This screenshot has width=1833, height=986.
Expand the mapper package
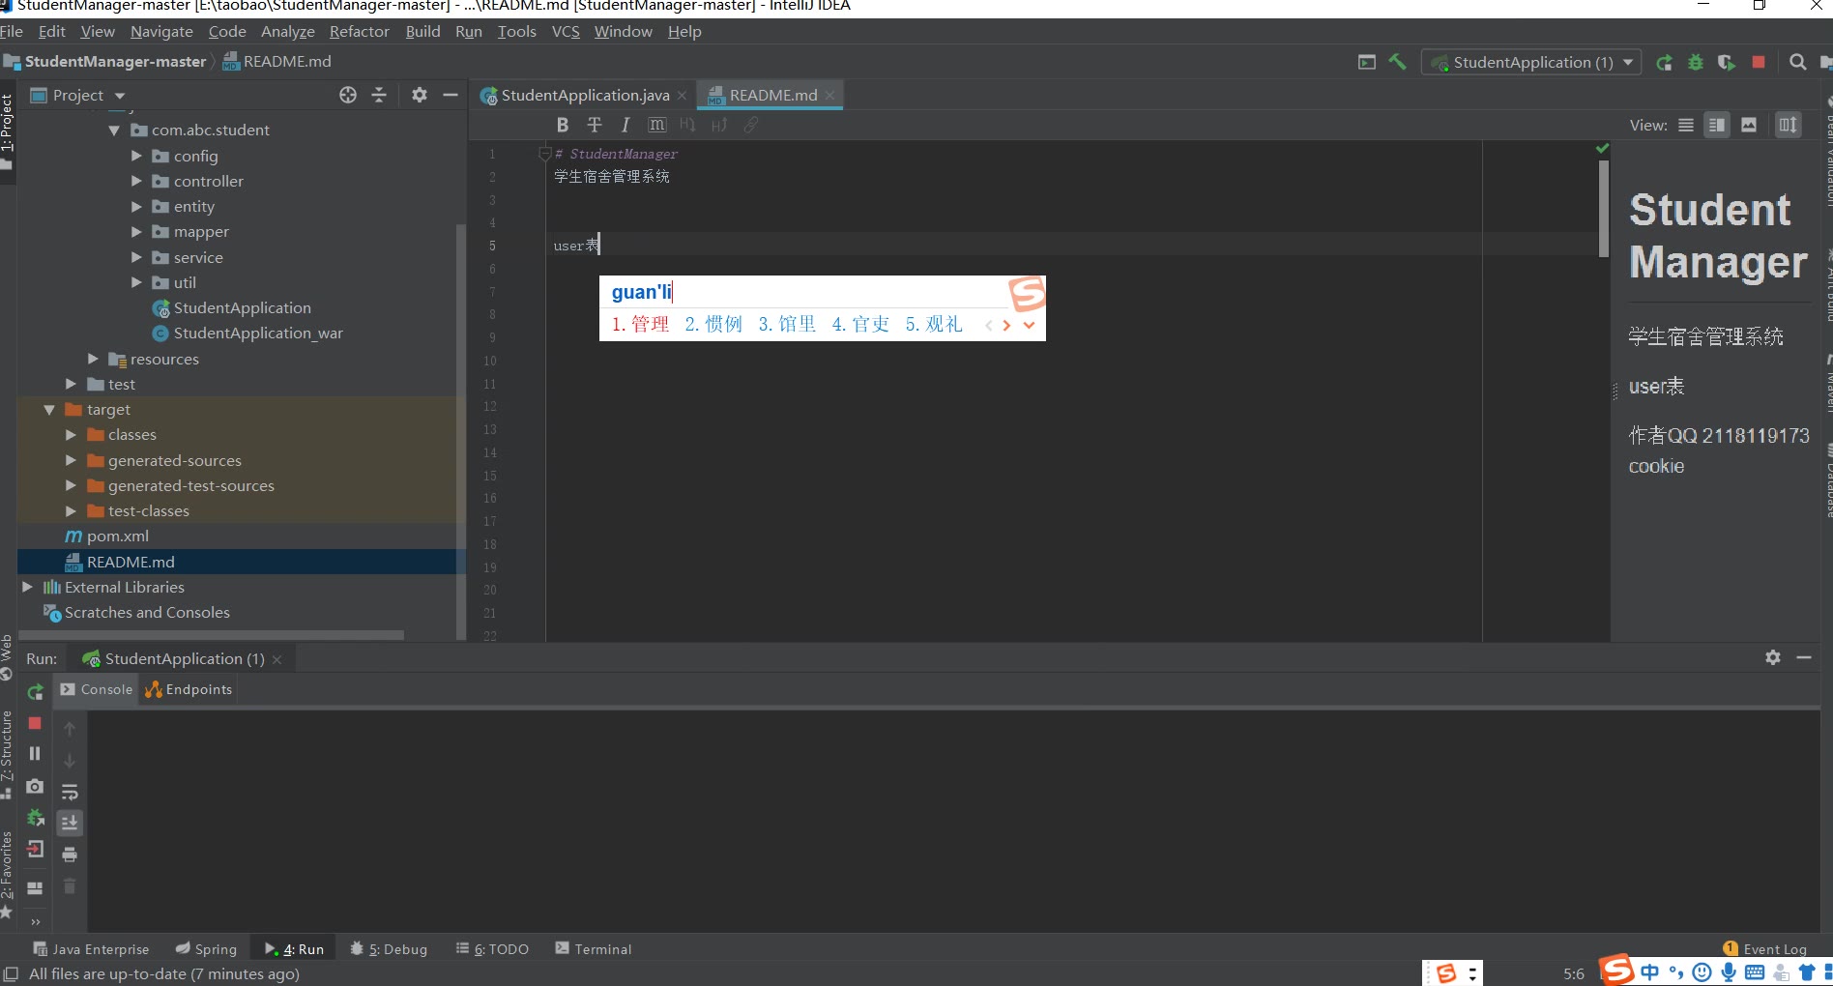[x=136, y=232]
